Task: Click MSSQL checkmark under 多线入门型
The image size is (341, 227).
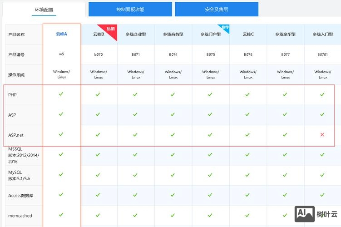Action: (x=322, y=155)
